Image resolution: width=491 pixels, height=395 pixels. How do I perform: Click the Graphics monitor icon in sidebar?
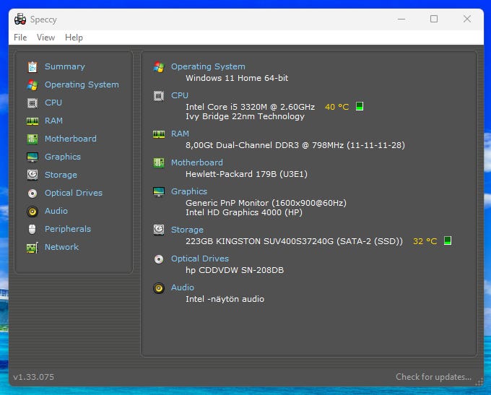click(x=32, y=157)
